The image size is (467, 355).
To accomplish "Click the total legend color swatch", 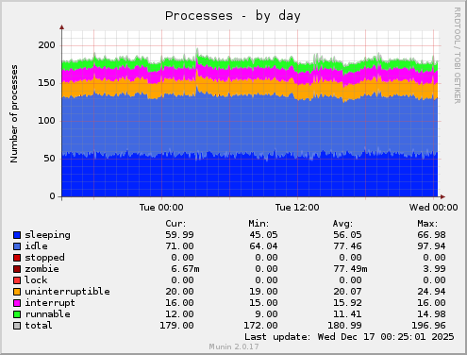I will tap(17, 326).
